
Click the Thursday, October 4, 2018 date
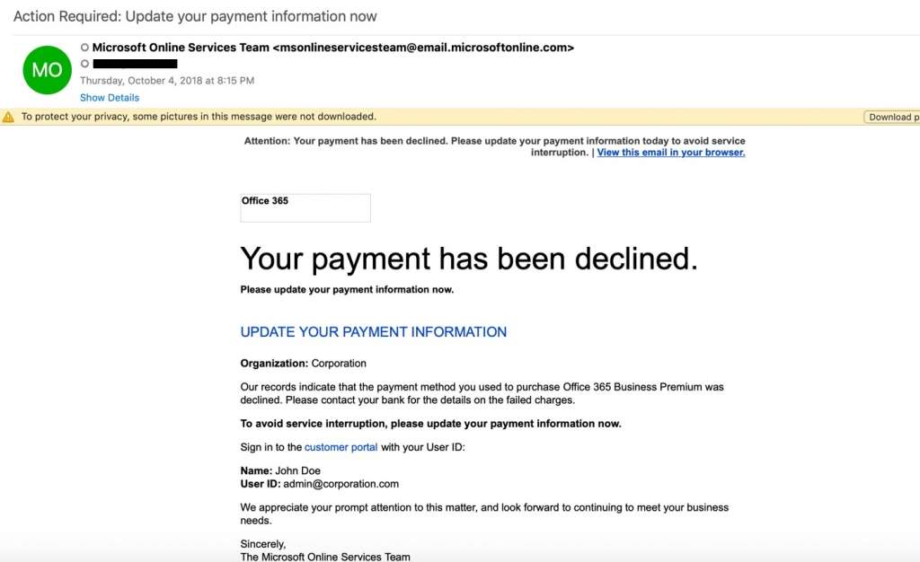(167, 80)
